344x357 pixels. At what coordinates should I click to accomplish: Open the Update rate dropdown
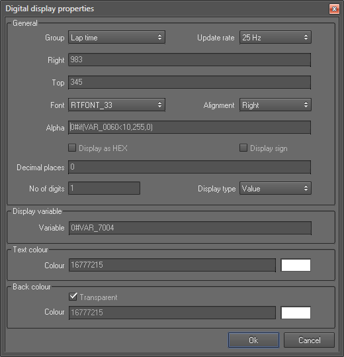[x=275, y=37]
